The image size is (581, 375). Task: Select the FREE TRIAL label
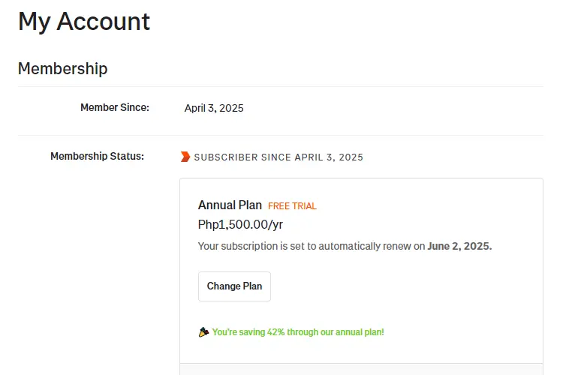coord(292,205)
